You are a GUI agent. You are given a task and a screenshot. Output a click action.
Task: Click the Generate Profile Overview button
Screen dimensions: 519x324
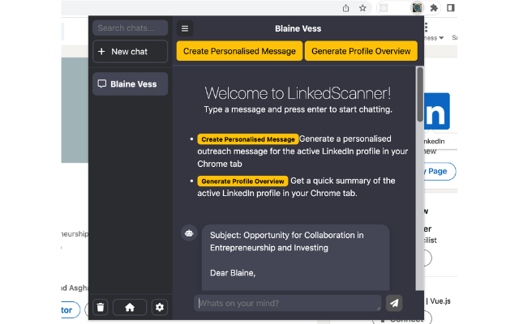(x=361, y=51)
